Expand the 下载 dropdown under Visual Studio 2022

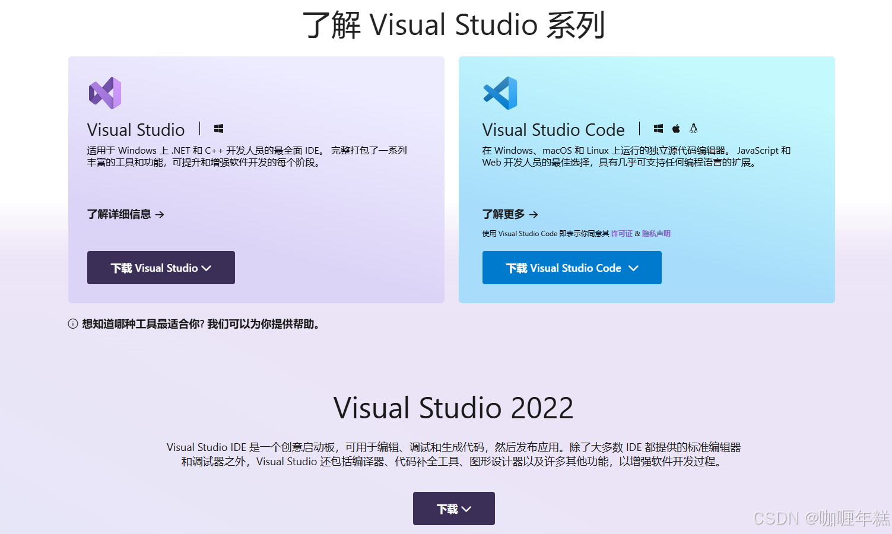[454, 508]
